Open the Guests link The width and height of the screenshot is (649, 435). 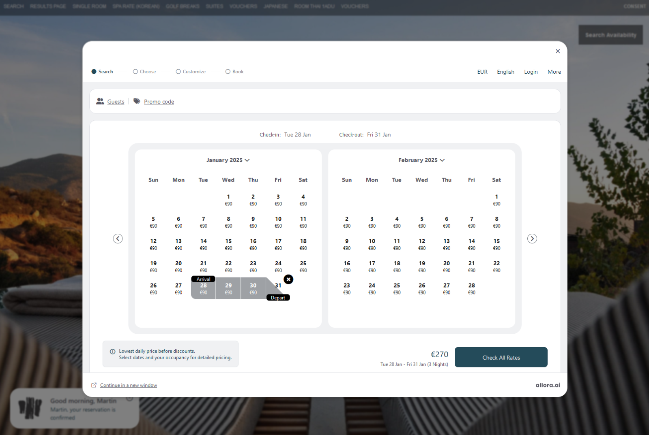click(116, 102)
